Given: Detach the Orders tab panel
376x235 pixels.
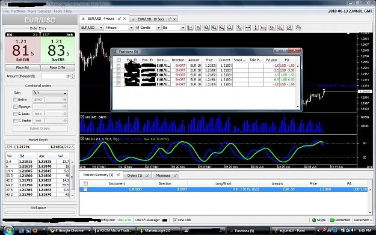Looking at the screenshot, I should (x=147, y=175).
